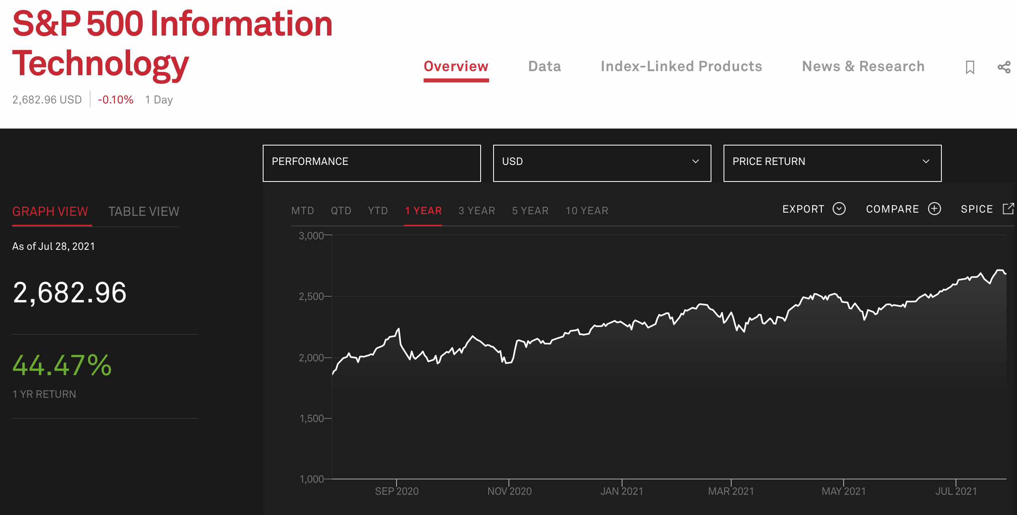Click the 1,500 y-axis label
The height and width of the screenshot is (515, 1017).
[312, 418]
